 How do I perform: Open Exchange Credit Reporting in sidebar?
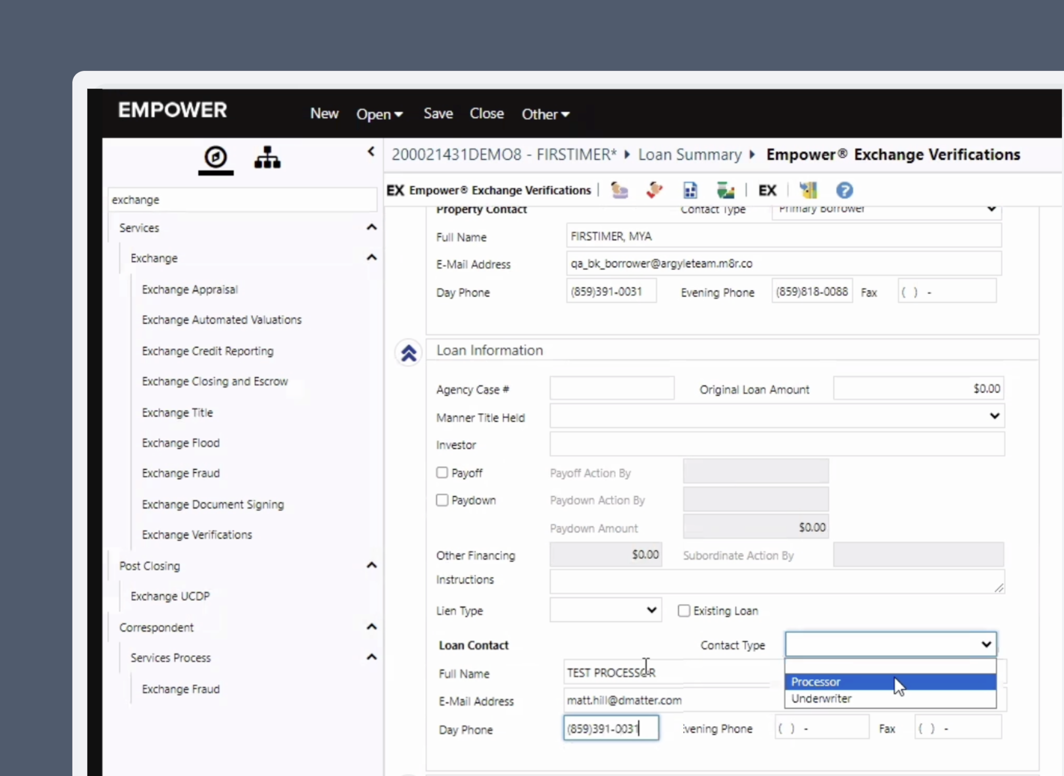coord(208,351)
